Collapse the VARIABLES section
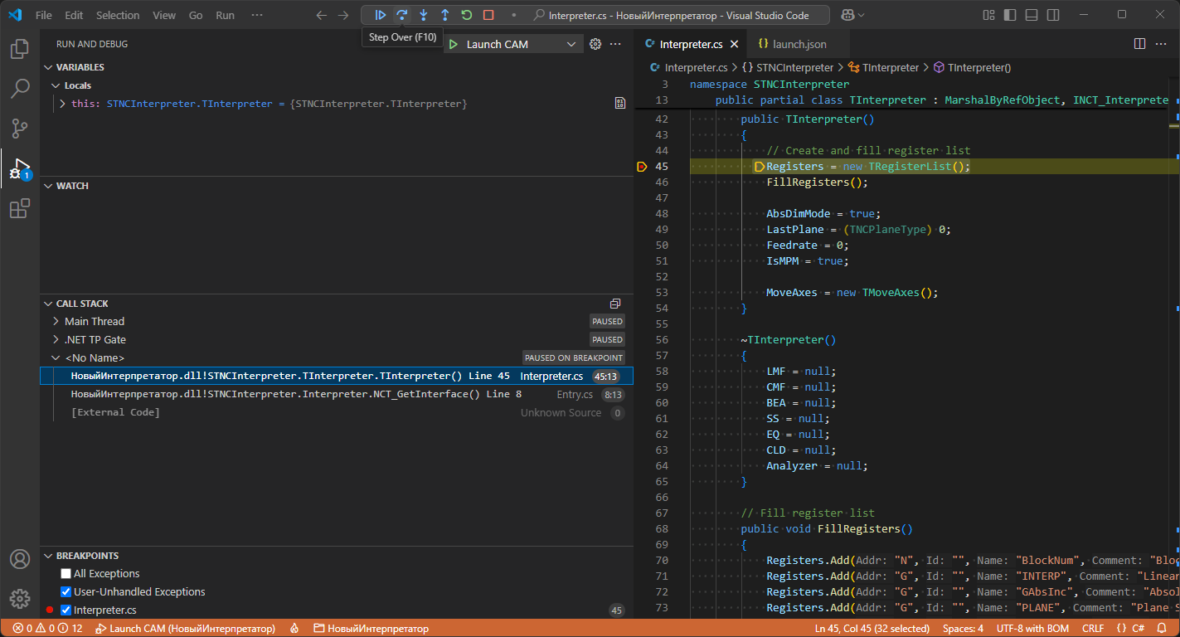Image resolution: width=1180 pixels, height=637 pixels. [x=48, y=67]
